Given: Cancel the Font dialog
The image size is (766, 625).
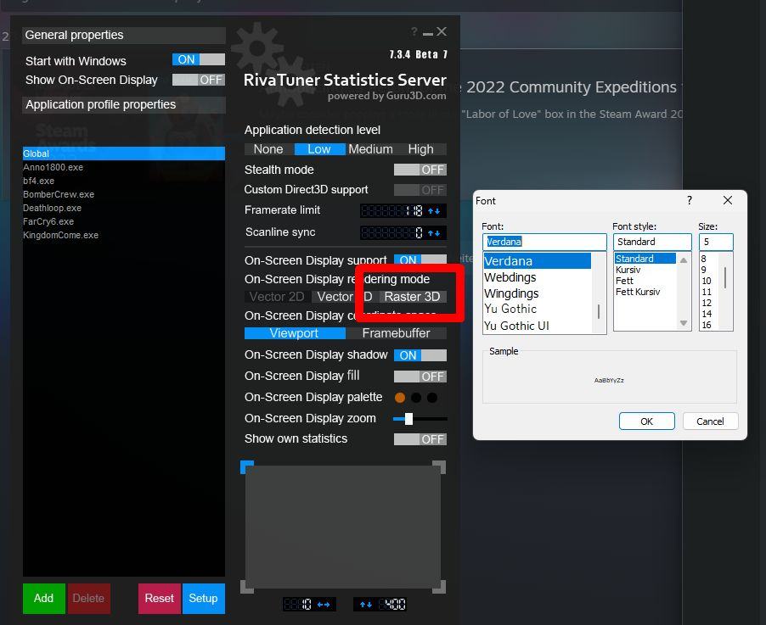Looking at the screenshot, I should [x=710, y=421].
